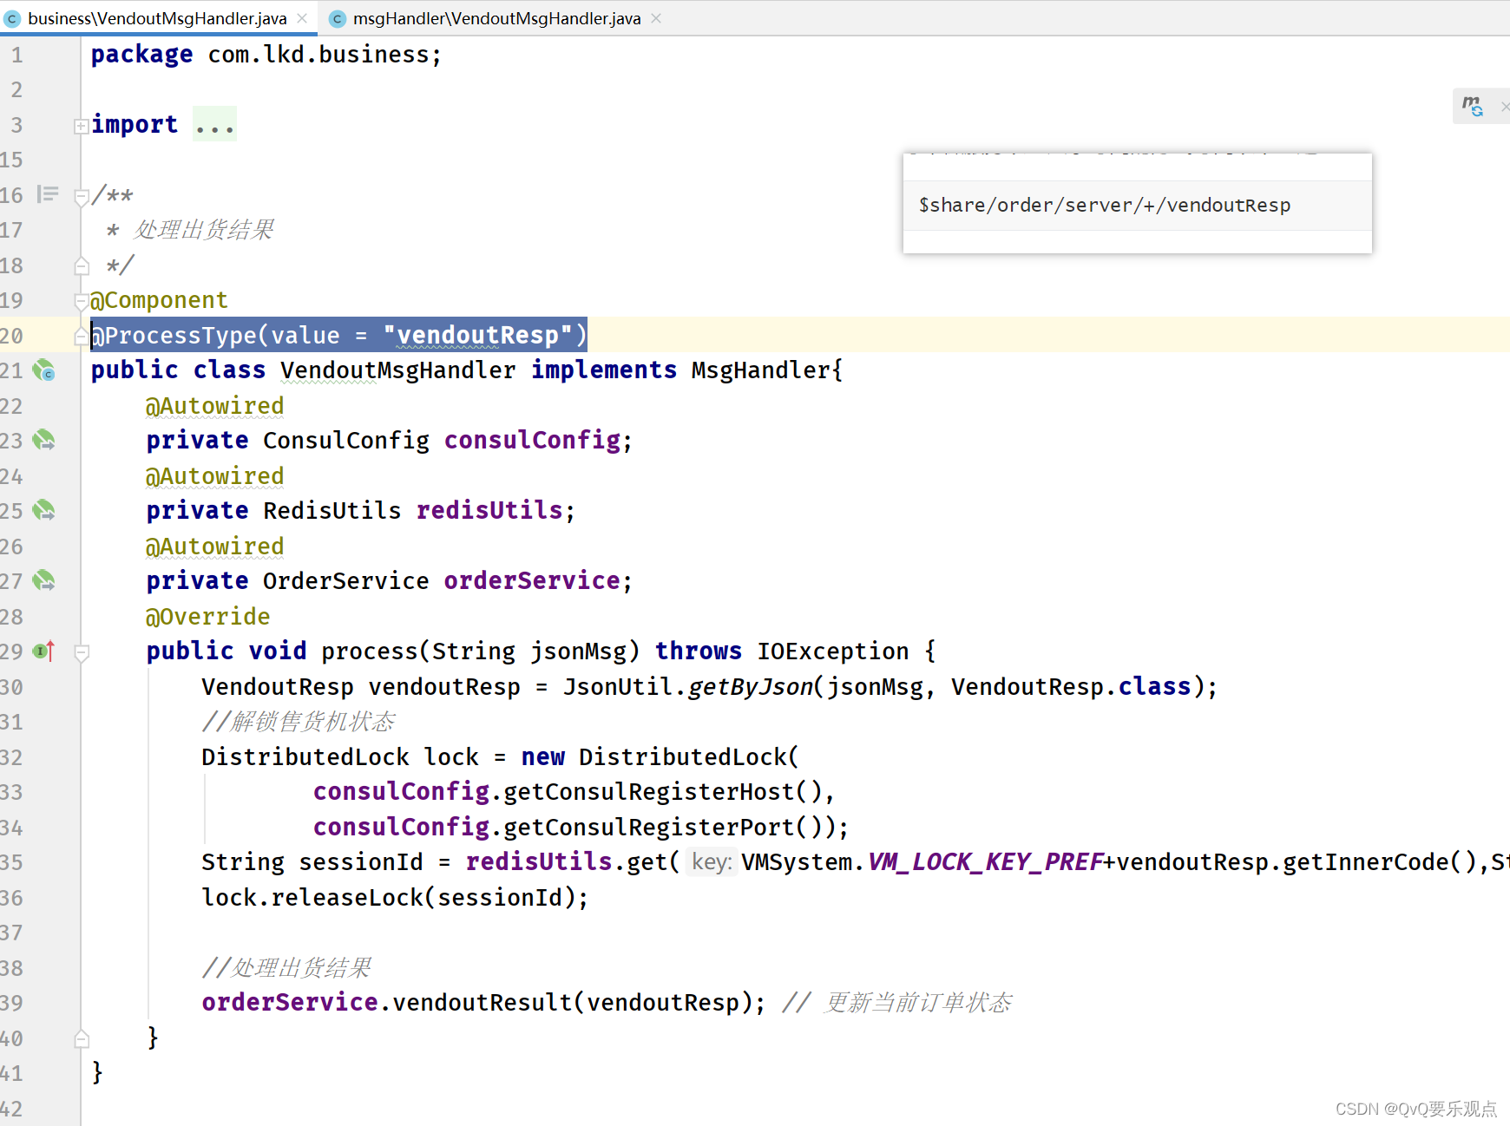Click the Javadoc end fold marker at line 18
This screenshot has height=1126, width=1510.
click(82, 265)
